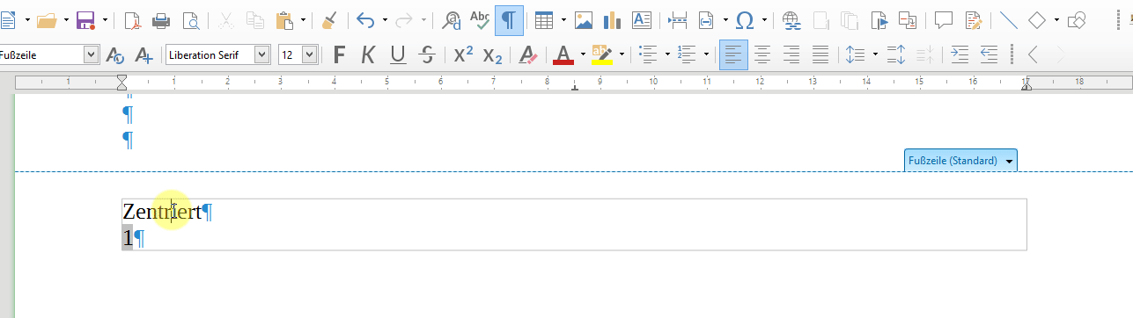
Task: Open a file with the folder icon
Action: pyautogui.click(x=47, y=19)
